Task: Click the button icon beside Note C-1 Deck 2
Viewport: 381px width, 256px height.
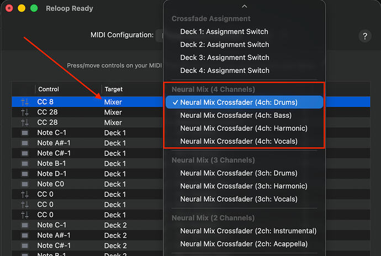Action: coord(24,225)
